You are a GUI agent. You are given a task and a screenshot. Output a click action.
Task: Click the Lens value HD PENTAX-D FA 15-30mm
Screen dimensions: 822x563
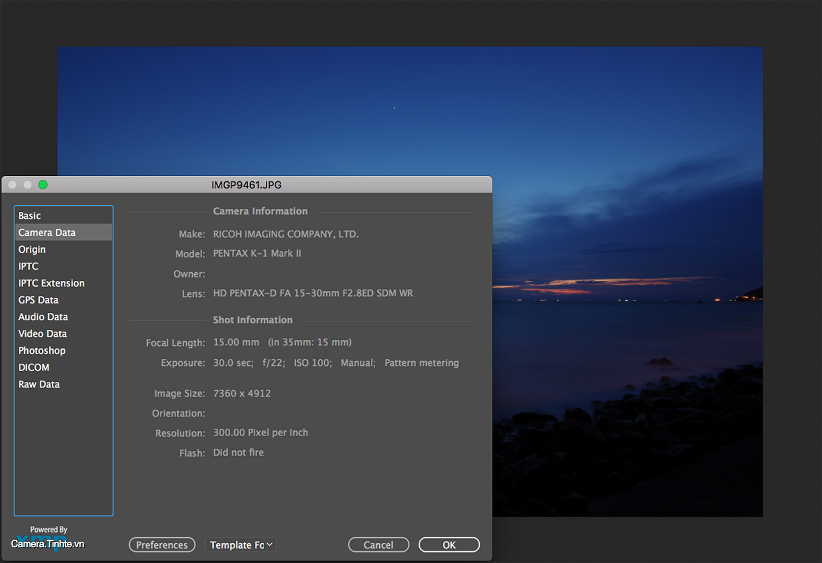(x=313, y=293)
